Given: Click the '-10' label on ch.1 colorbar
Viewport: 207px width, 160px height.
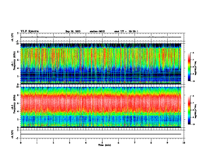Looking at the screenshot, I should click(x=193, y=81).
